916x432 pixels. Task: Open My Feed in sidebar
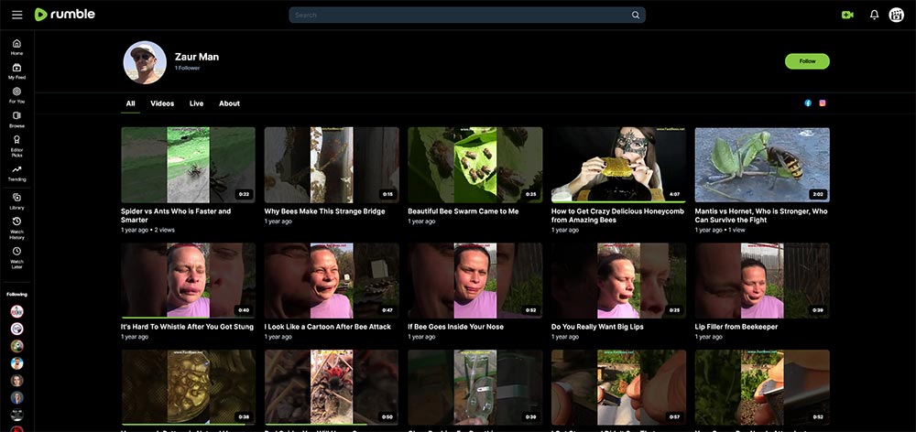16,71
